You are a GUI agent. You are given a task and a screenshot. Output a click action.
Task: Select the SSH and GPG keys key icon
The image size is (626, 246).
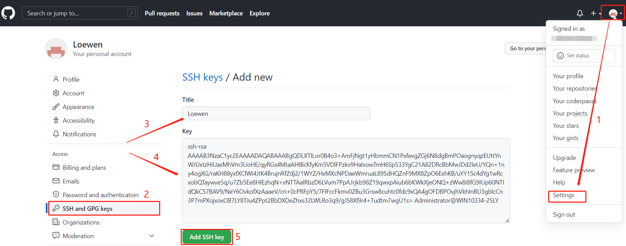point(56,208)
